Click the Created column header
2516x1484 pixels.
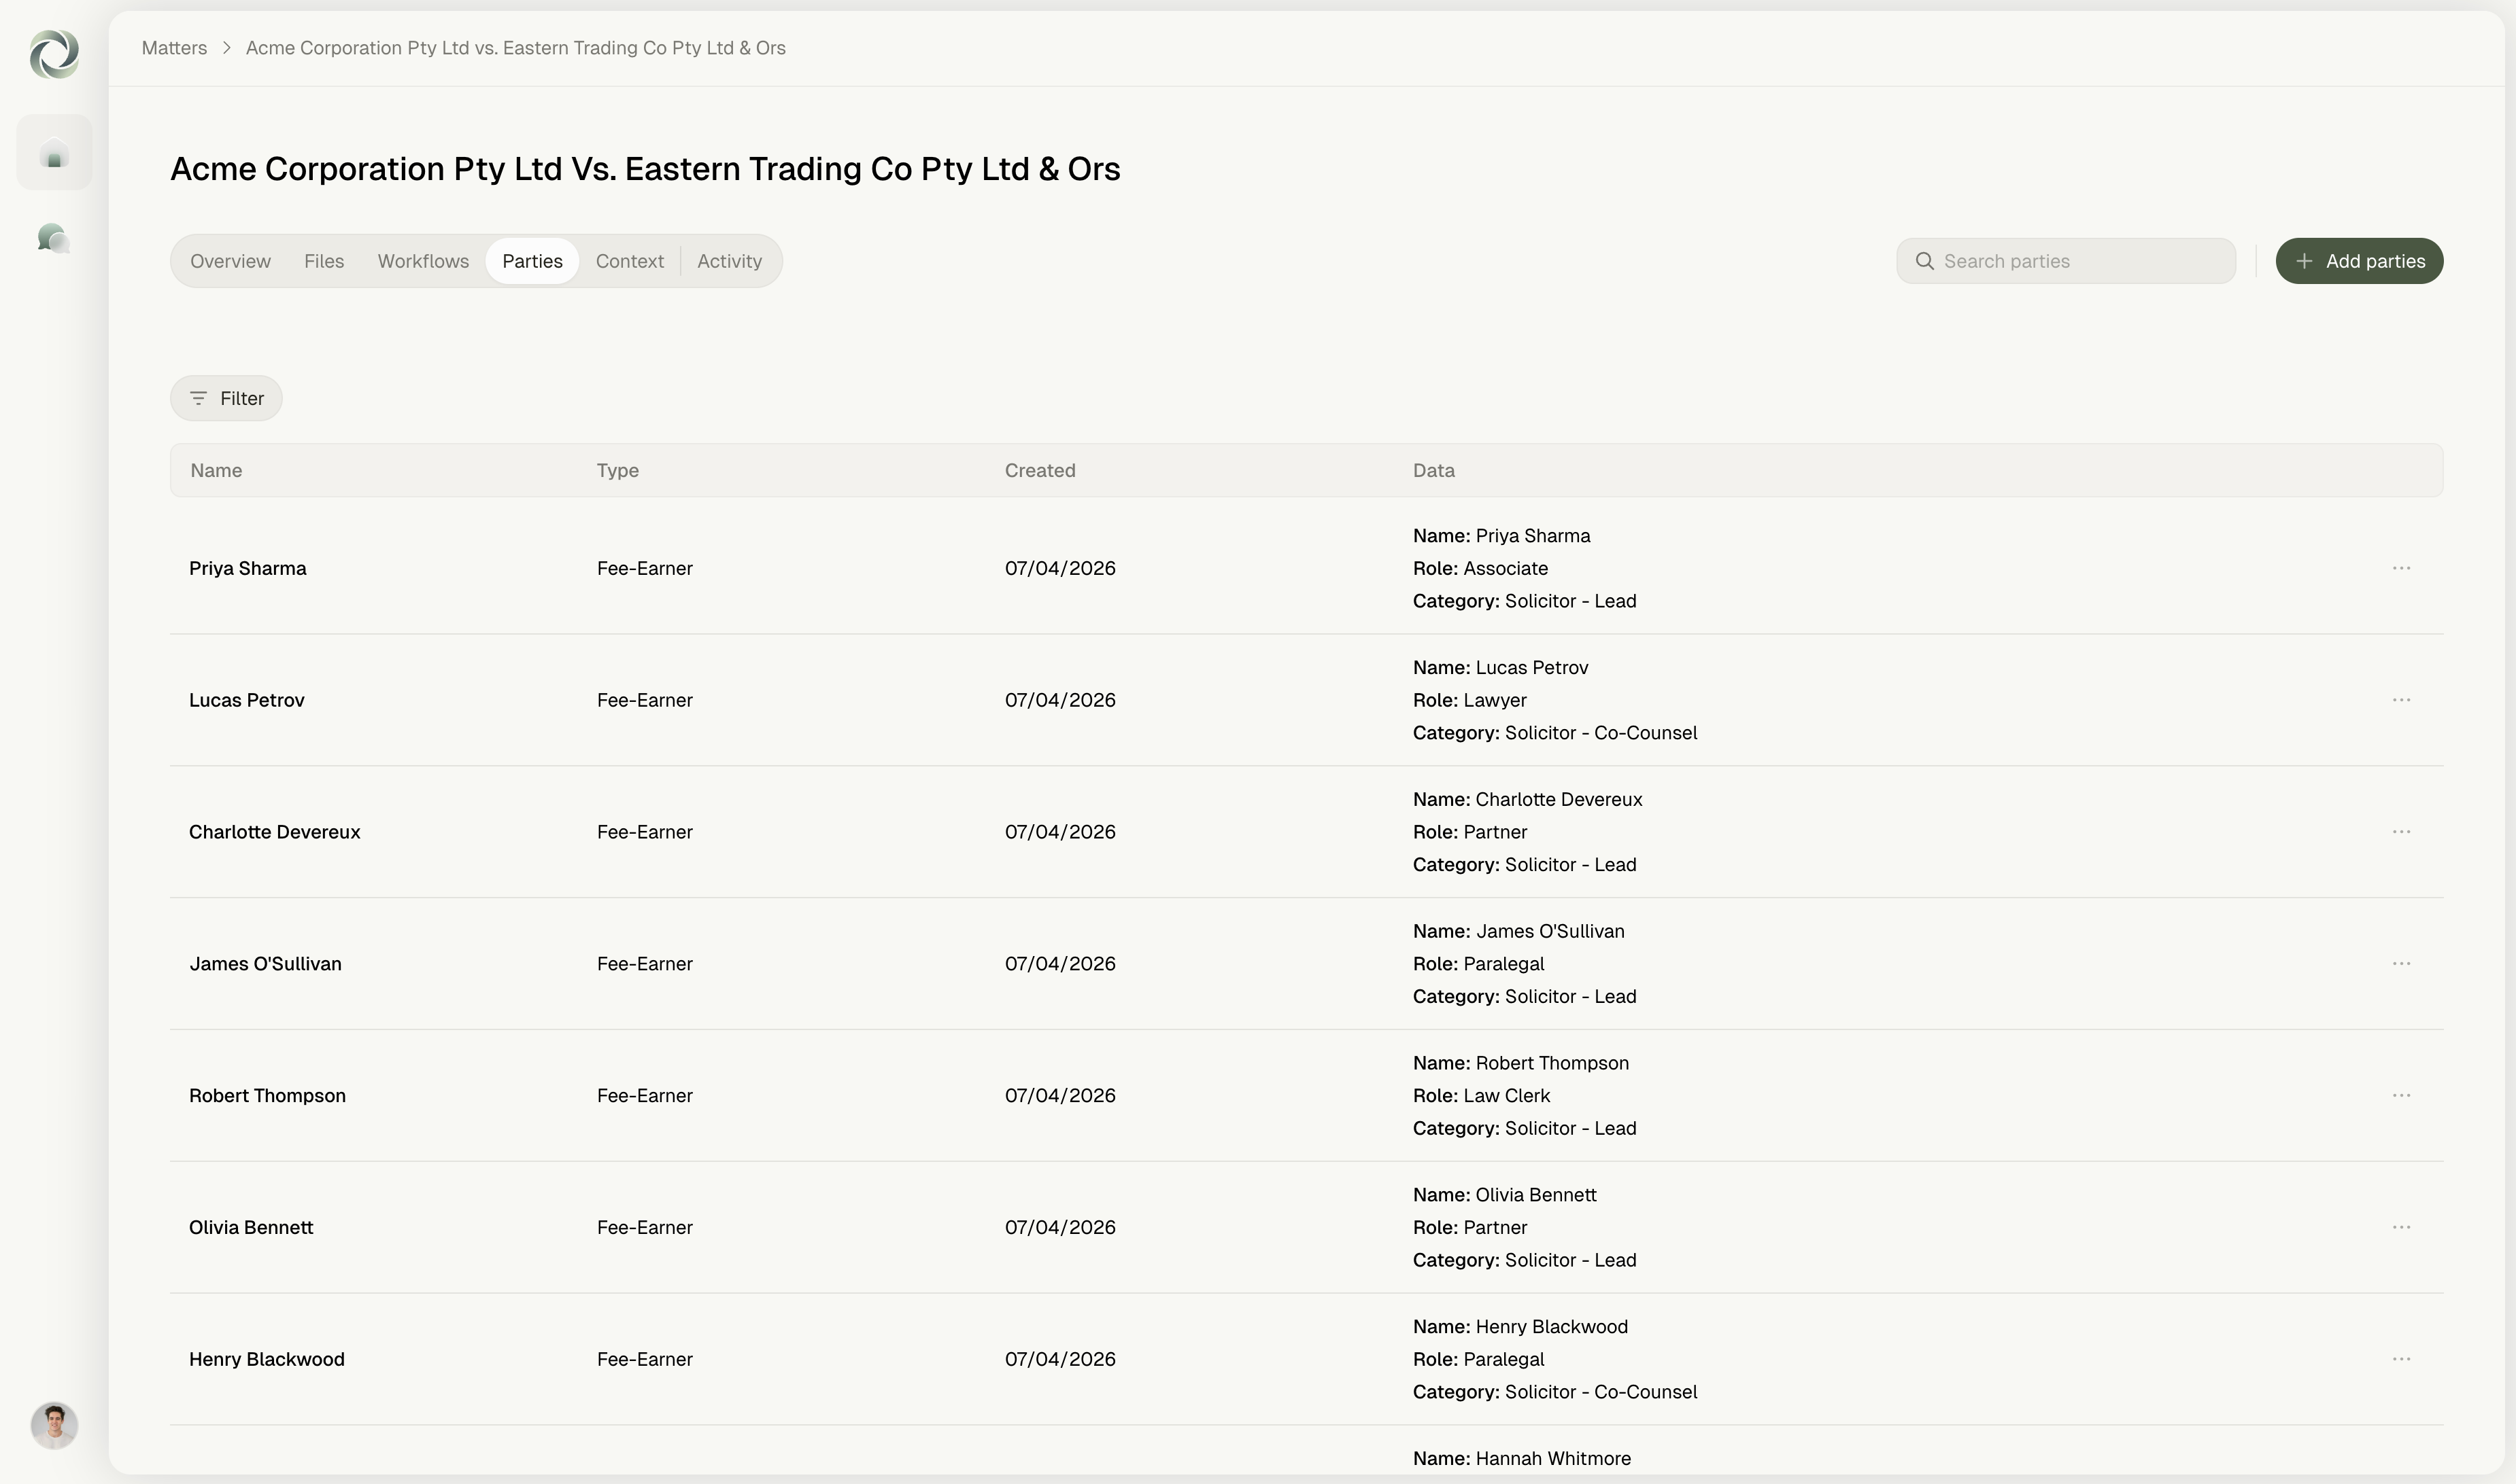pyautogui.click(x=1040, y=470)
